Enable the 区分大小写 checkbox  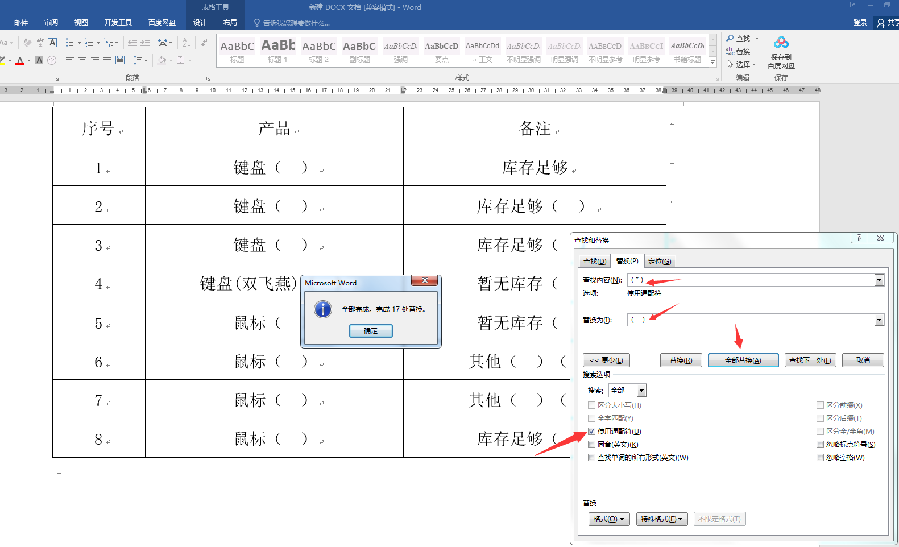[x=592, y=405]
